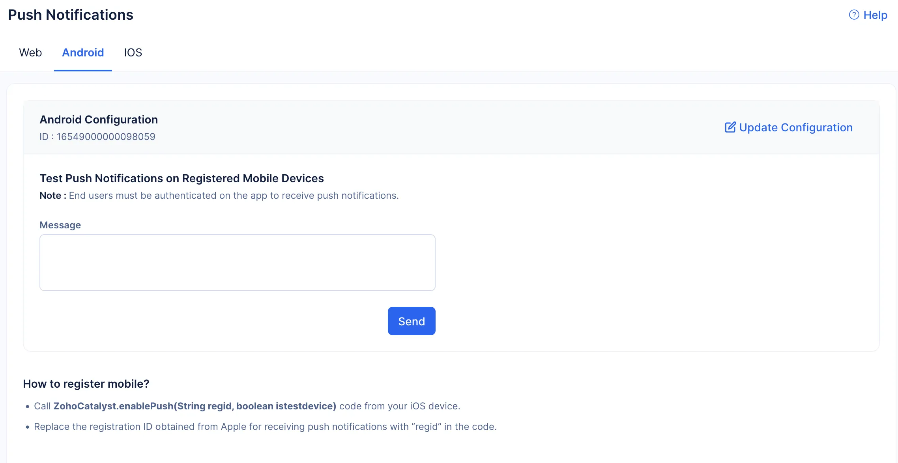Click the configuration ID number 16549000000098059
898x463 pixels.
tap(106, 136)
